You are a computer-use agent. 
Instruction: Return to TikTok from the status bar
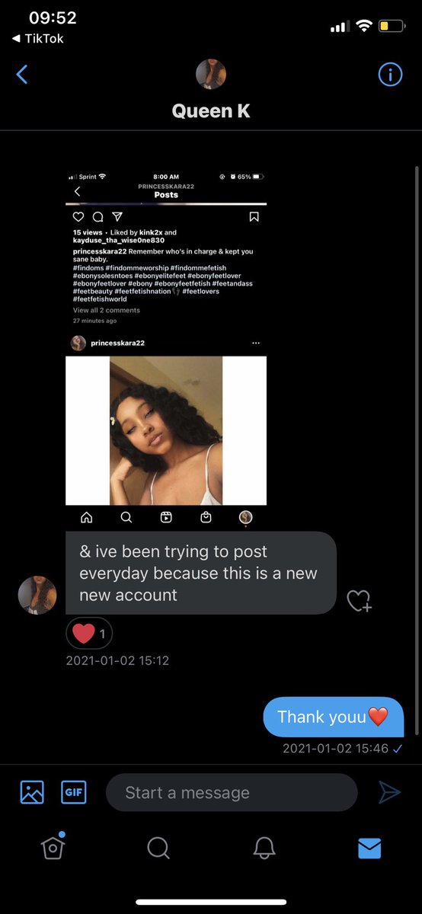click(38, 38)
